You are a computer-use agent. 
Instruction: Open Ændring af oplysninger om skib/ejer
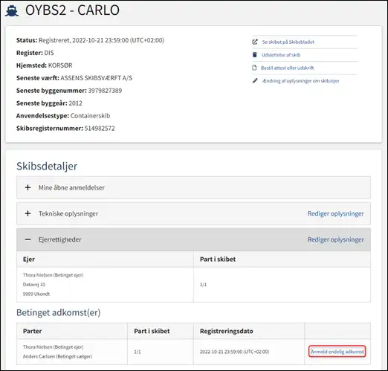[301, 81]
